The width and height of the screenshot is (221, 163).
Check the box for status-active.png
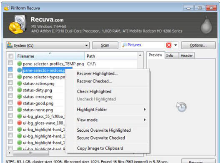click(x=10, y=83)
